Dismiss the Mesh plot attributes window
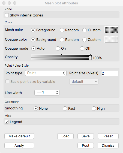 [108, 146]
